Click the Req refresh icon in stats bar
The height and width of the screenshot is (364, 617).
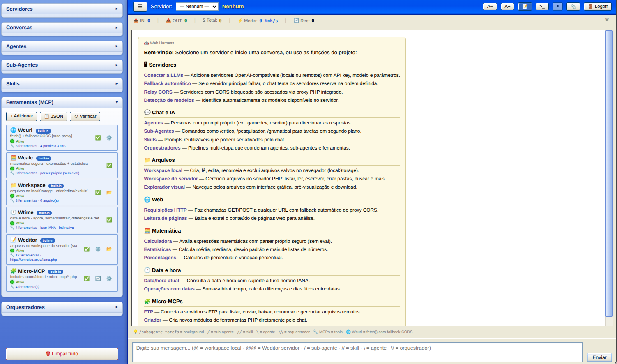(296, 21)
